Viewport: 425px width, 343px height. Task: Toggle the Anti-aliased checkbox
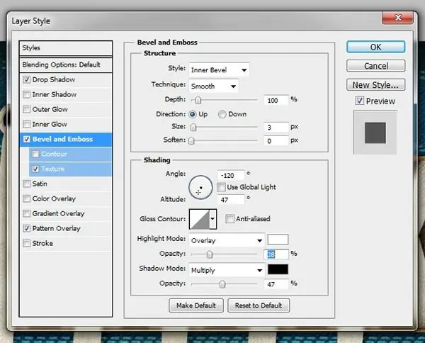(x=229, y=219)
